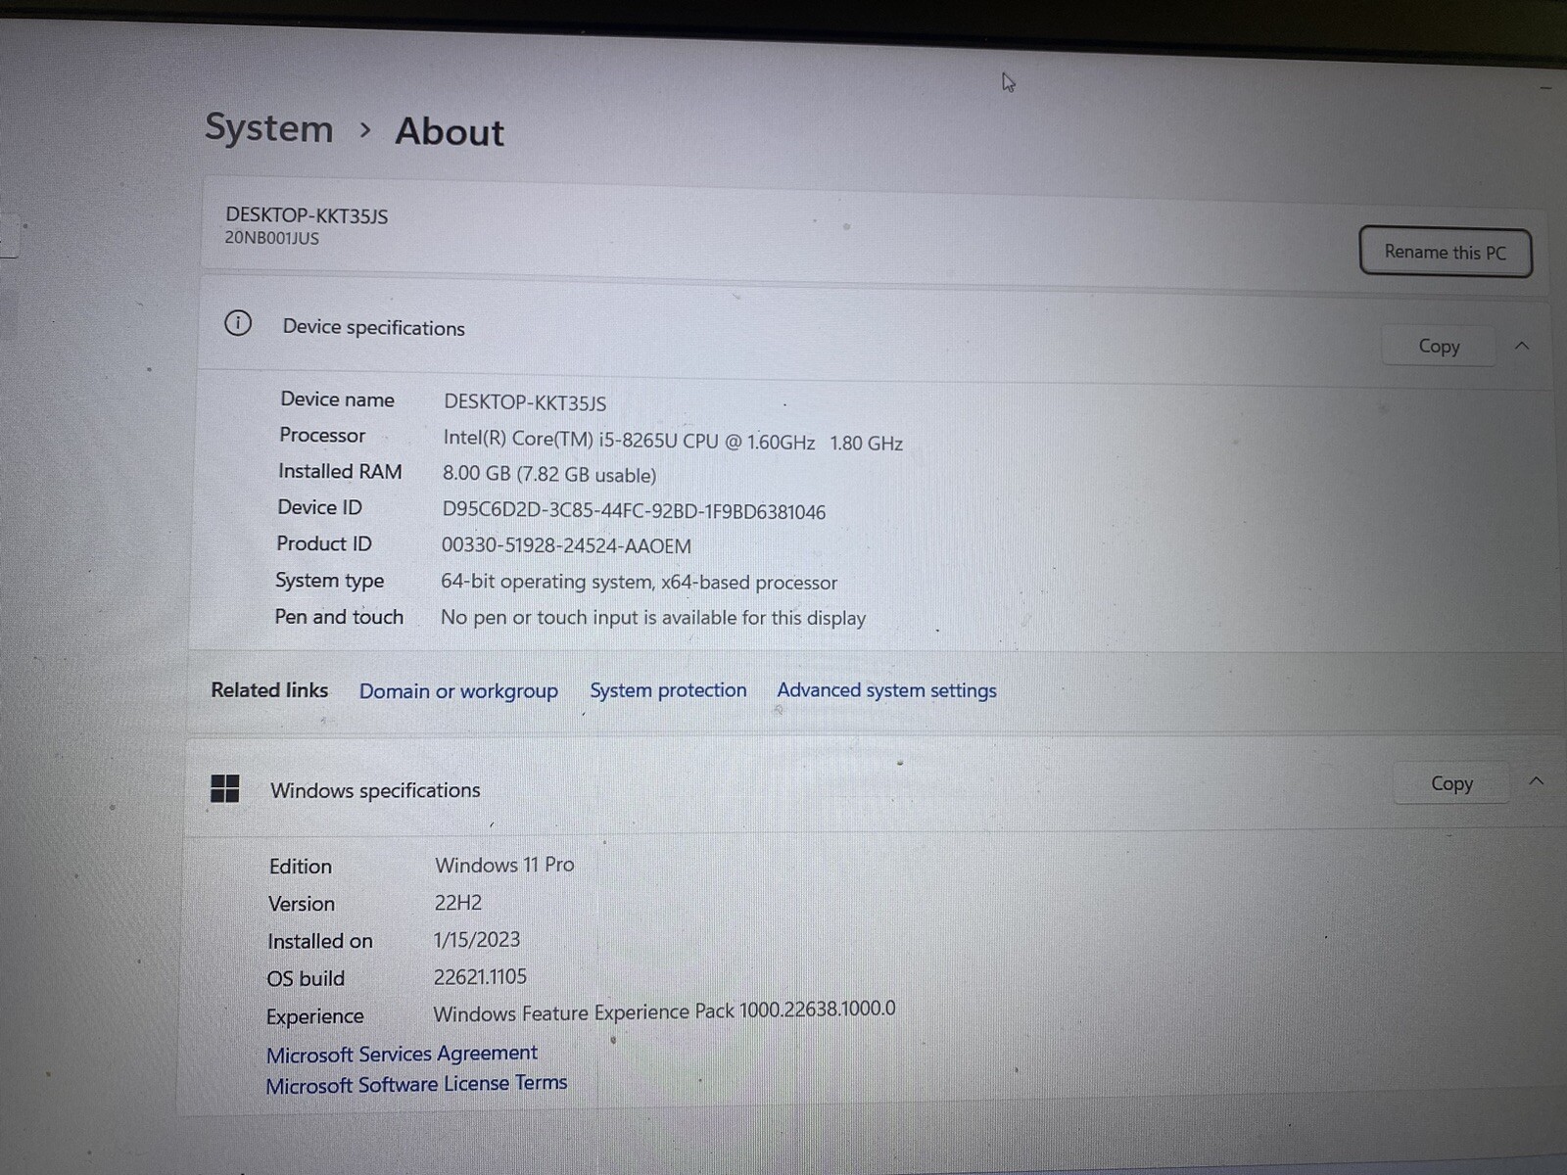Screen dimensions: 1567x1175
Task: Select the installed RAM value 8.00 GB
Action: coord(549,475)
